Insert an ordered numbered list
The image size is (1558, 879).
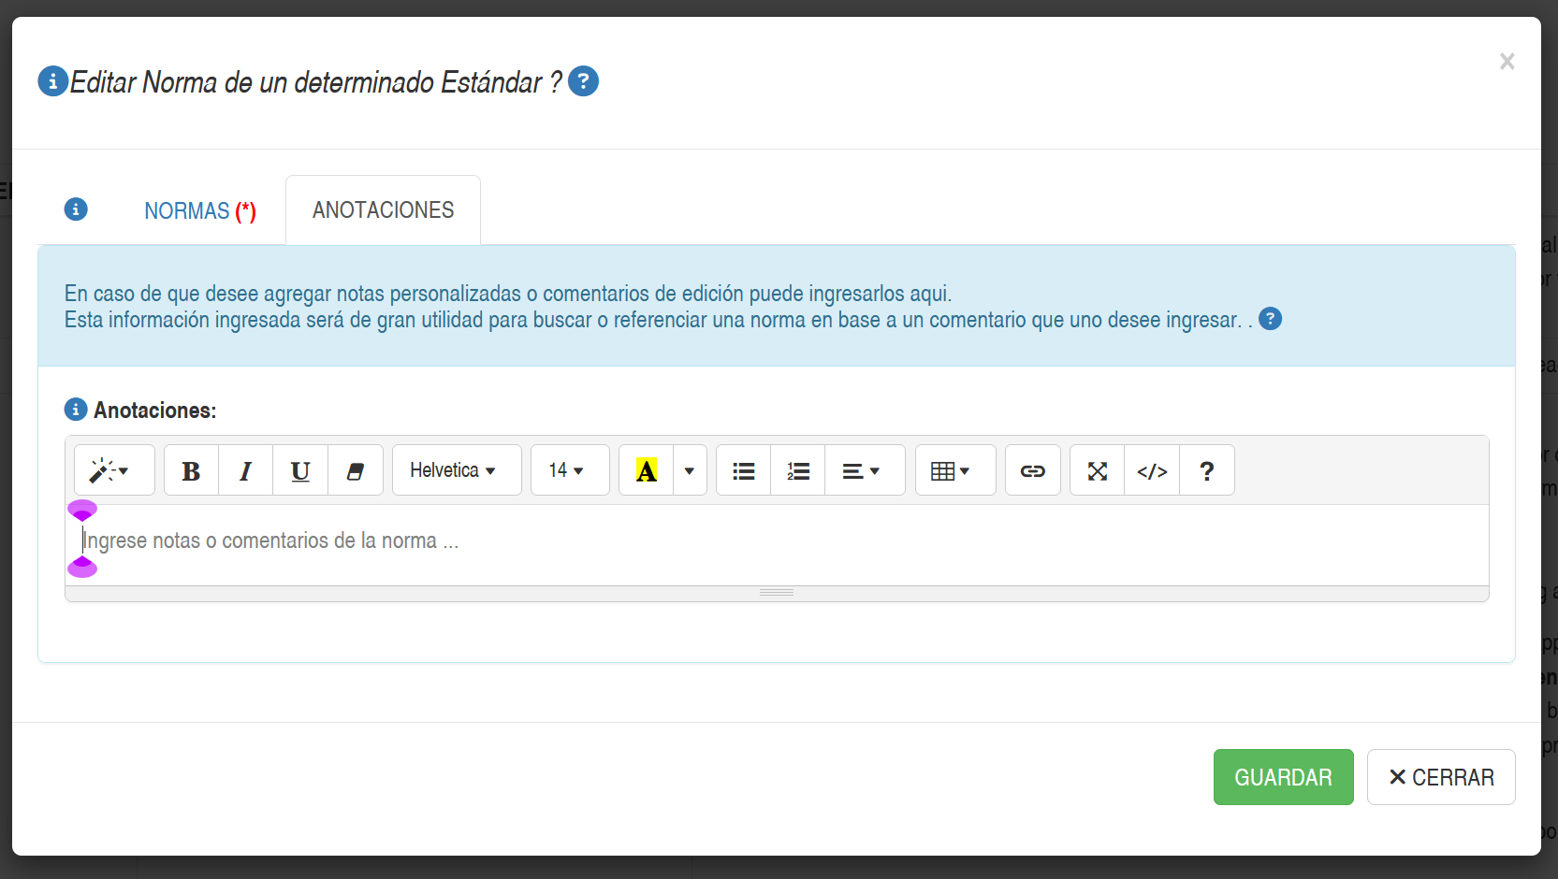click(797, 470)
